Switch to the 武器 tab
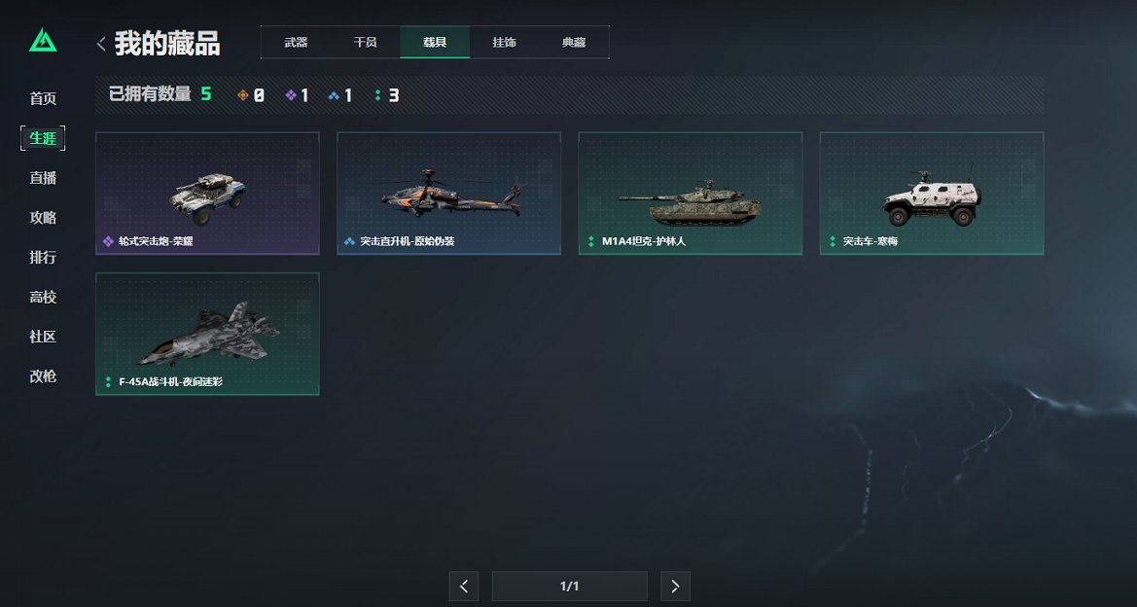The image size is (1137, 607). tap(296, 42)
